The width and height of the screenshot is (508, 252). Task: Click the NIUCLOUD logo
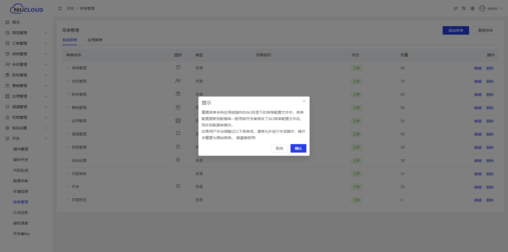[26, 9]
